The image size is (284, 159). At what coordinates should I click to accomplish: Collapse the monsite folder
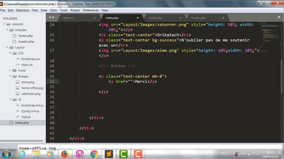pos(4,24)
